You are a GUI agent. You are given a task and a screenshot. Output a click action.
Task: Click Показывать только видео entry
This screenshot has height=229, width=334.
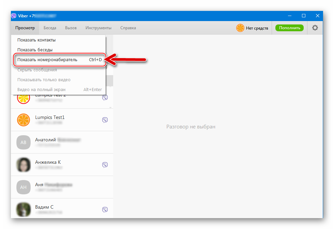coord(58,80)
